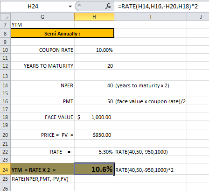The width and height of the screenshot is (209, 191).
Task: Click the Semi Annually header cell
Action: 62,33
